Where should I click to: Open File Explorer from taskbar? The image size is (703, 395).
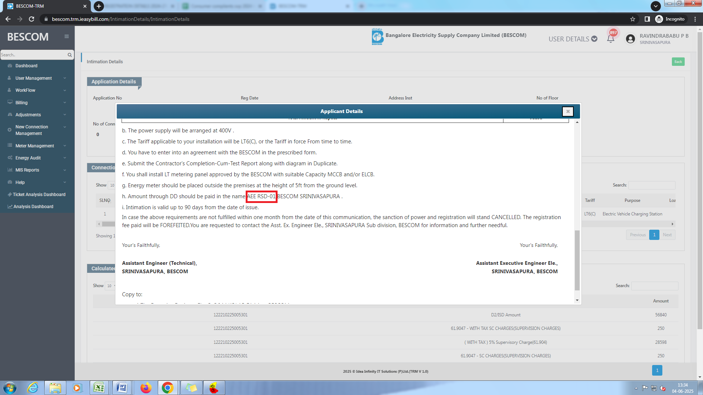pyautogui.click(x=55, y=388)
